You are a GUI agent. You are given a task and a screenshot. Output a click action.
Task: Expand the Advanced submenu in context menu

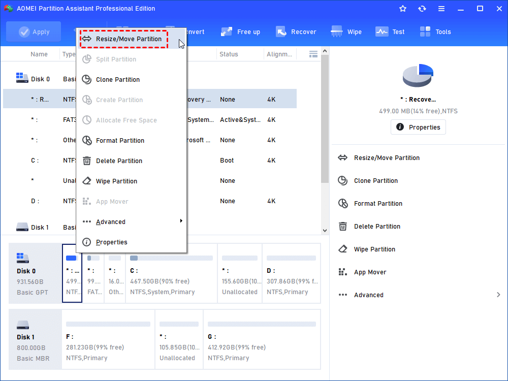[131, 222]
